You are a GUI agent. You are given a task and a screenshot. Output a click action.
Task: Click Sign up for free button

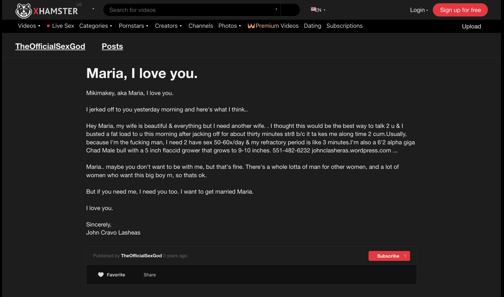click(460, 10)
